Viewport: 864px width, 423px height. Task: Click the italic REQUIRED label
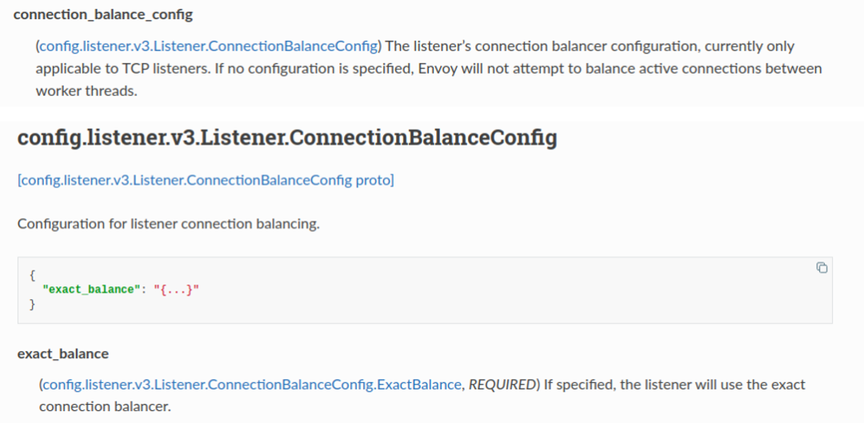501,385
